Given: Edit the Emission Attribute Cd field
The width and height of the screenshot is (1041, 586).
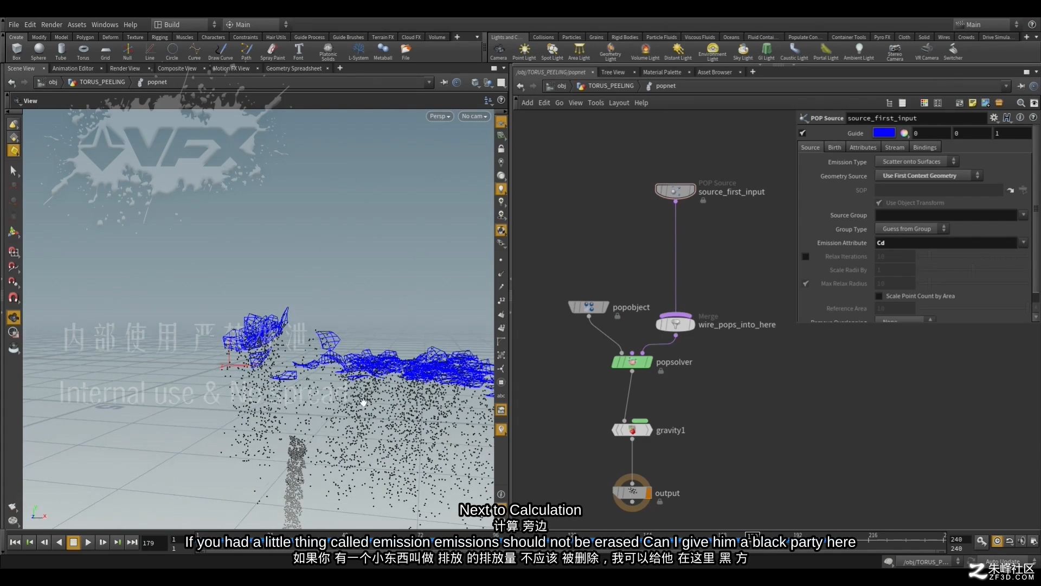Looking at the screenshot, I should tap(946, 243).
